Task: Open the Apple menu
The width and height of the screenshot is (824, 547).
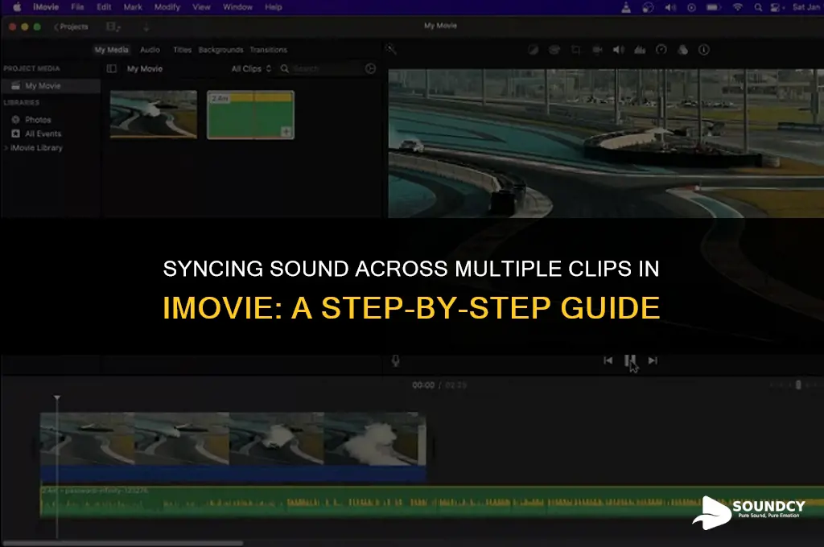Action: coord(17,7)
